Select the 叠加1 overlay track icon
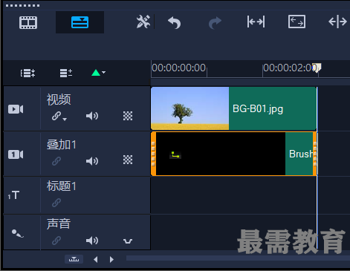Screen dimensions: 350x271 pos(16,154)
